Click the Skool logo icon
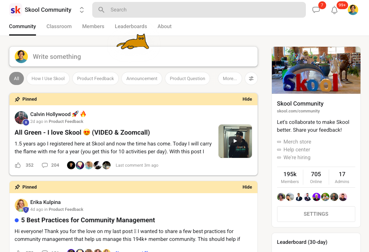 click(15, 10)
